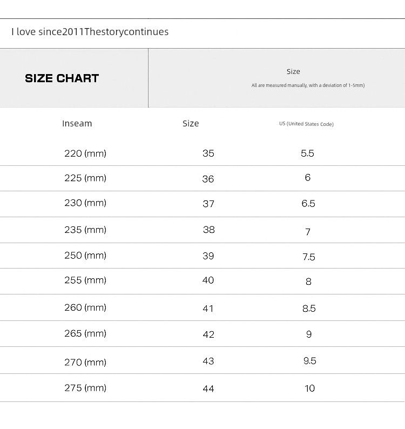Click the SIZE CHART heading
This screenshot has width=405, height=429.
pyautogui.click(x=62, y=78)
